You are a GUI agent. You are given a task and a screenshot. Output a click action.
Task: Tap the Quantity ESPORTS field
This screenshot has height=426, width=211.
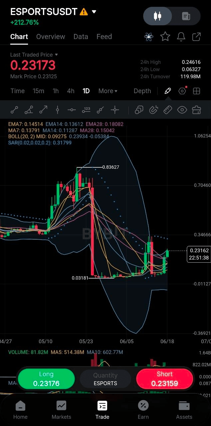click(105, 379)
